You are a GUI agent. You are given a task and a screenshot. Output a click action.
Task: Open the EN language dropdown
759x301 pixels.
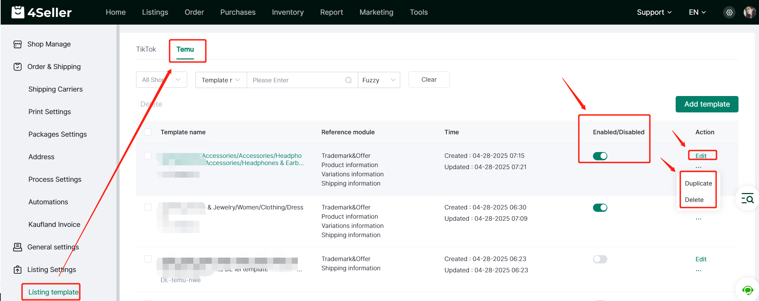click(697, 12)
